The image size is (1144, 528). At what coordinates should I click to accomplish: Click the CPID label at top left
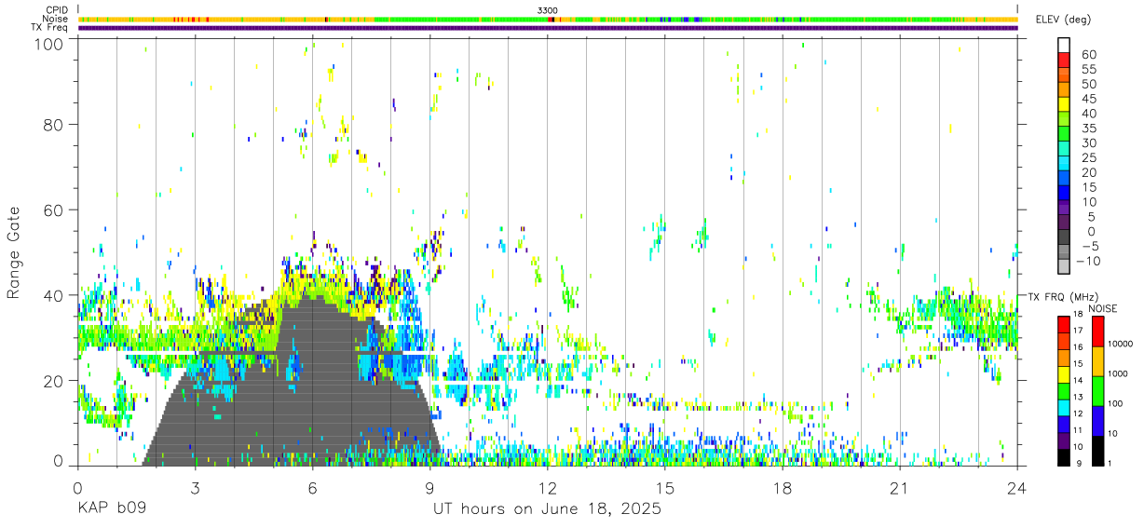pyautogui.click(x=56, y=9)
